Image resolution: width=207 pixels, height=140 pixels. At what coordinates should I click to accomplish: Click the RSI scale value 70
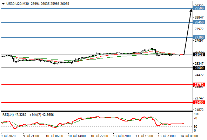click(195, 118)
